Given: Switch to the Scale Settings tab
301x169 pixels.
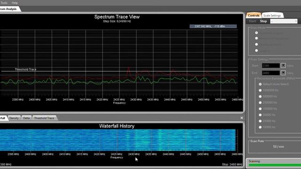Looking at the screenshot, I should click(x=272, y=15).
